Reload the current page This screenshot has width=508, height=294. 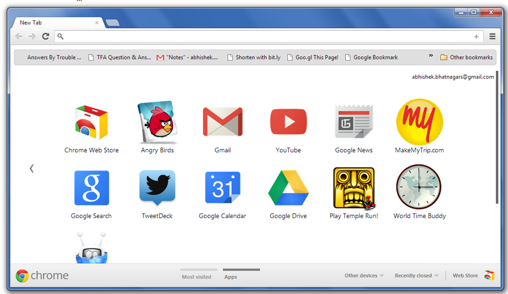pyautogui.click(x=46, y=36)
